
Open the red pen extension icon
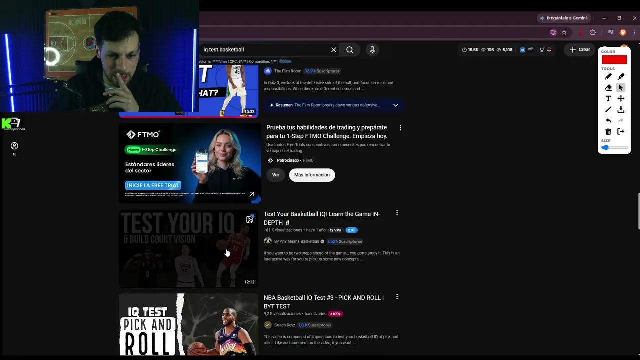[581, 33]
